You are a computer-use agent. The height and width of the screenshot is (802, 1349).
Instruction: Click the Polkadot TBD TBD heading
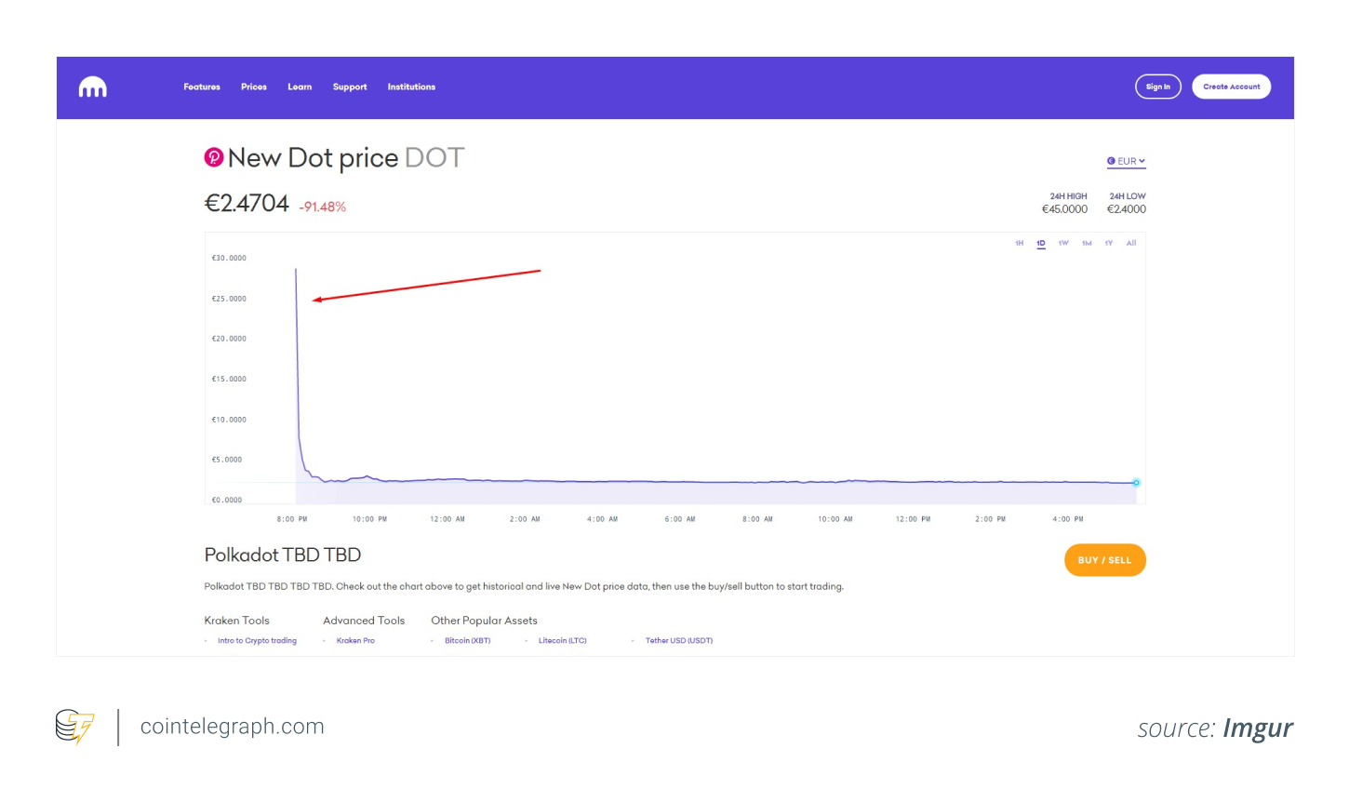coord(283,555)
